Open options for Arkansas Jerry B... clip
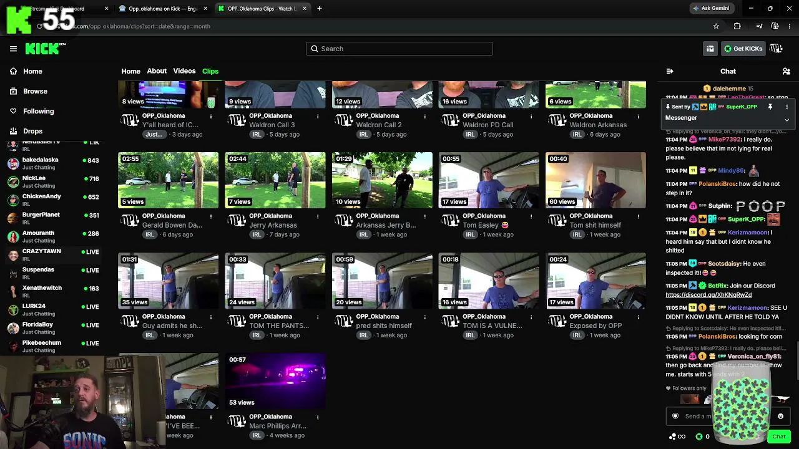The height and width of the screenshot is (449, 799). [424, 216]
